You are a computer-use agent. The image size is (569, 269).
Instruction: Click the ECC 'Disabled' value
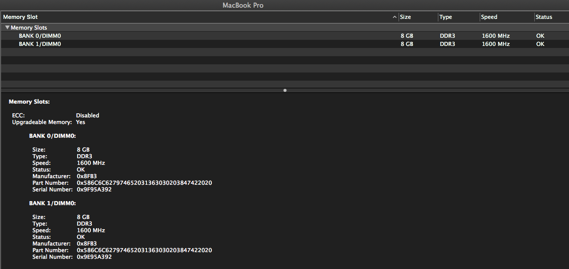87,115
